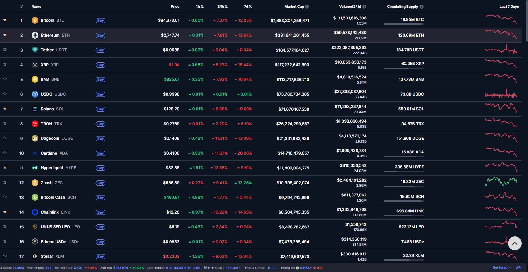Click the info icon beside Market Cap
This screenshot has width=528, height=272.
tap(307, 7)
